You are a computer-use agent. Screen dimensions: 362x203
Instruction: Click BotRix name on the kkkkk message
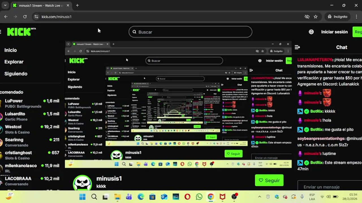(316, 111)
